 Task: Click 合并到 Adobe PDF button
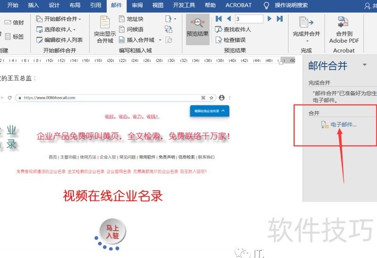[x=344, y=30]
